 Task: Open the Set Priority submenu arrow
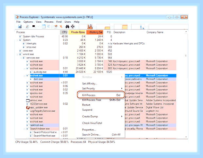coord(122,88)
